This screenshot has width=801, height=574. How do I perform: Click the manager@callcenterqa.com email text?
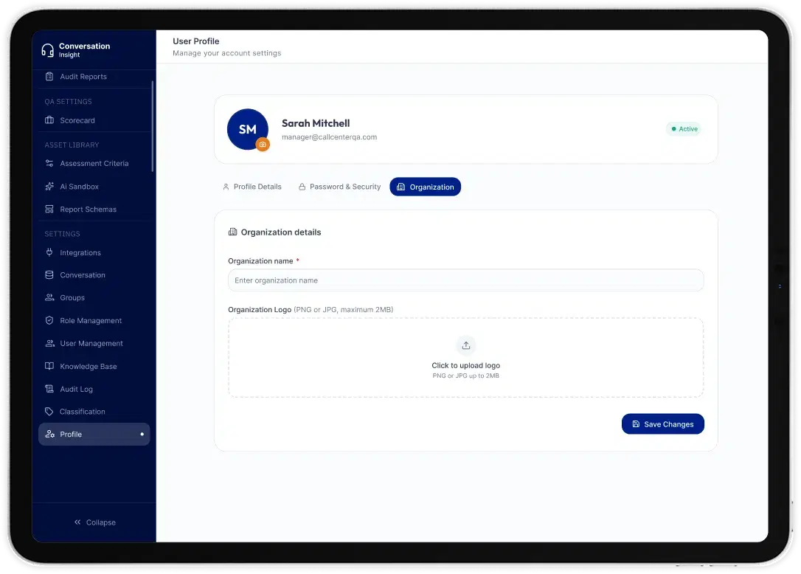[x=330, y=137]
